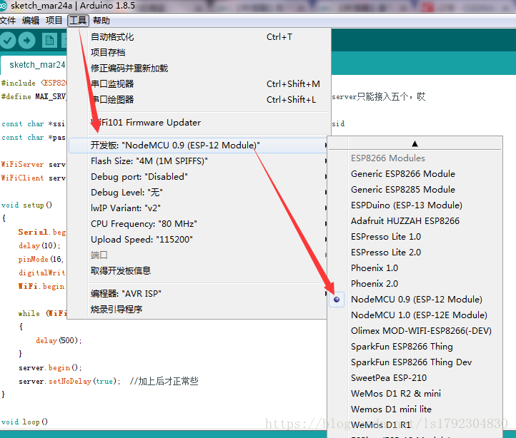This screenshot has width=516, height=438.
Task: Expand the Debug Level submenu
Action: [x=198, y=193]
